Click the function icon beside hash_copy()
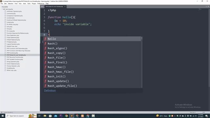Image resolution: width=210 pixels, height=118 pixels. tap(45, 53)
